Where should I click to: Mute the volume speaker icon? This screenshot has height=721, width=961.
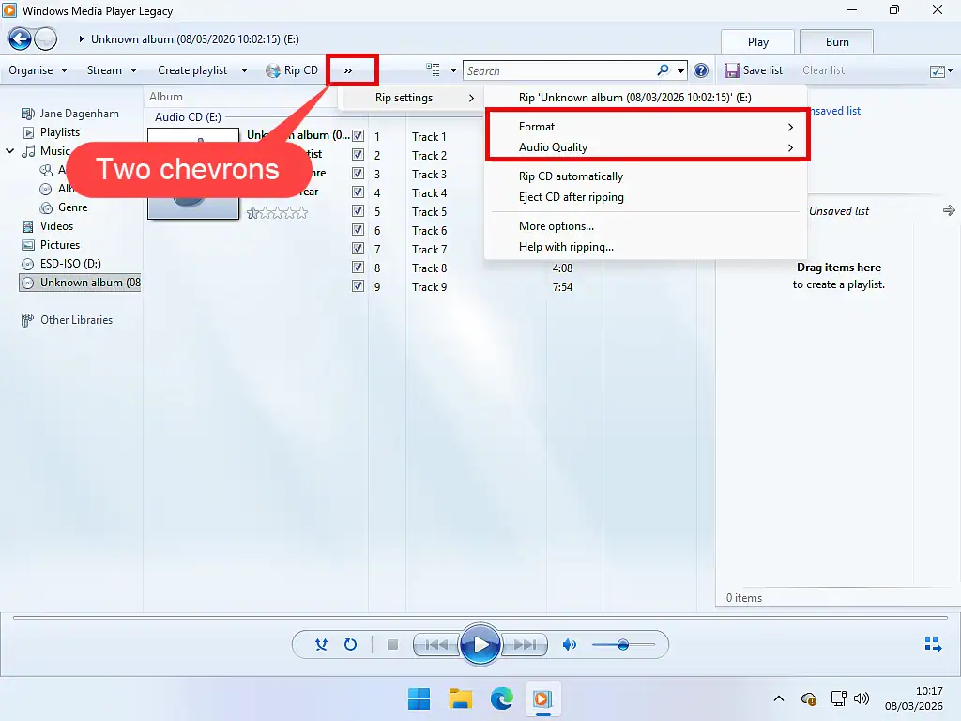click(x=569, y=644)
